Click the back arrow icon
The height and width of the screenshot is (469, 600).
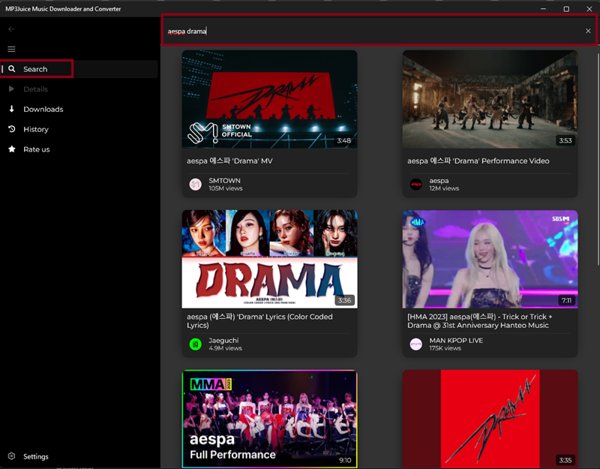pyautogui.click(x=11, y=29)
